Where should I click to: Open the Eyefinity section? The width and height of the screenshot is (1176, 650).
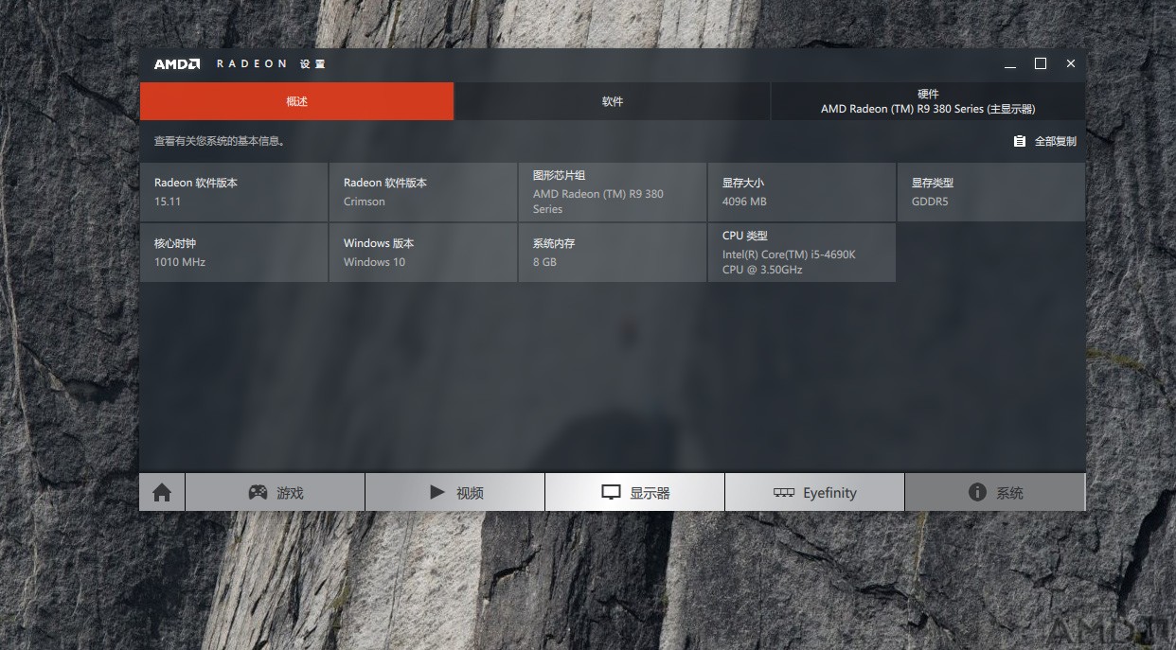[x=815, y=492]
